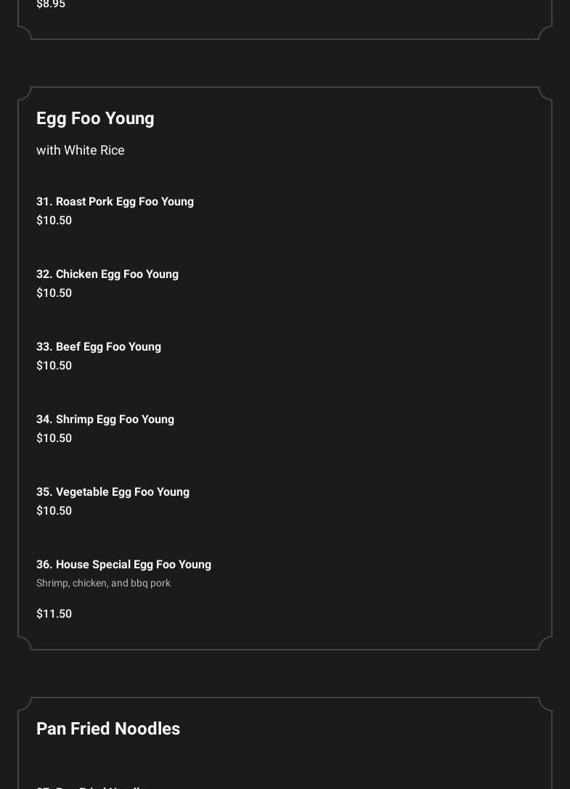Click the "Shrimp, chicken, and bbq pork" description
570x789 pixels.
[x=103, y=584]
